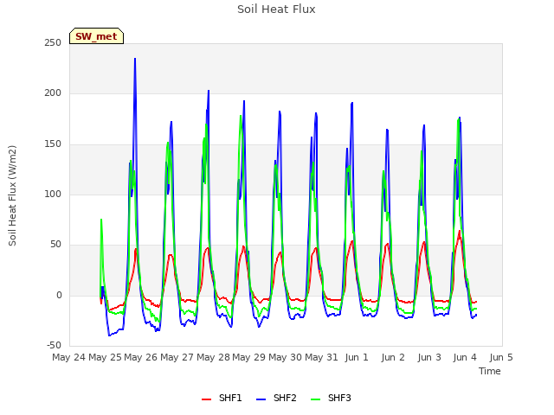Click the Jun 1 x-axis tick label

(x=357, y=357)
